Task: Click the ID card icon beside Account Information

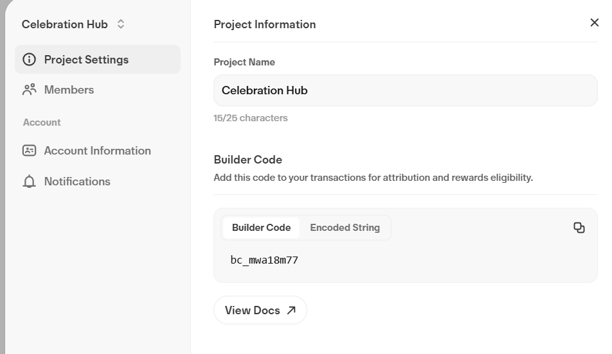Action: (x=30, y=151)
